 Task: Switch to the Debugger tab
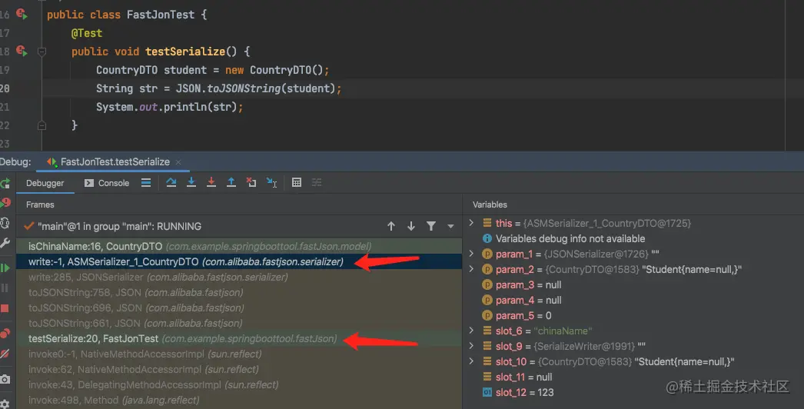45,183
